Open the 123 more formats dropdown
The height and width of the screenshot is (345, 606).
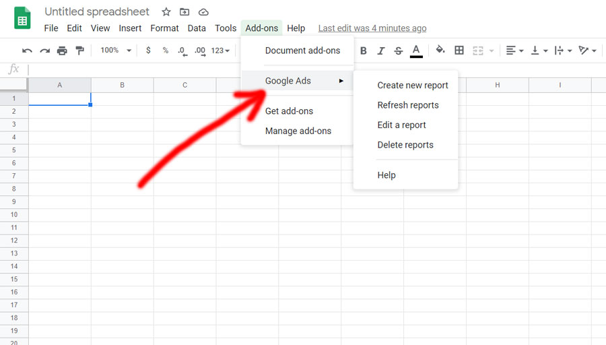tap(220, 51)
